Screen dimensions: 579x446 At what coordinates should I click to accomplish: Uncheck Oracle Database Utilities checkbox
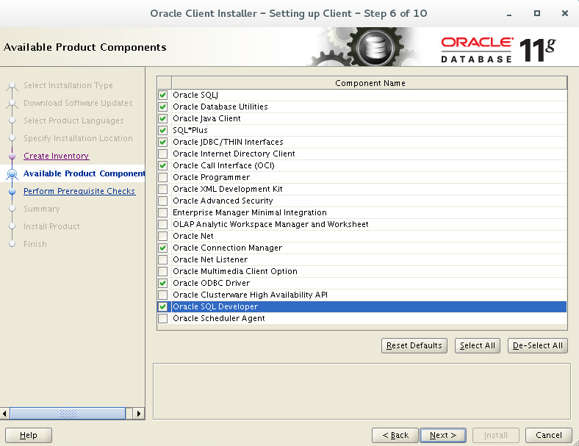pyautogui.click(x=163, y=107)
